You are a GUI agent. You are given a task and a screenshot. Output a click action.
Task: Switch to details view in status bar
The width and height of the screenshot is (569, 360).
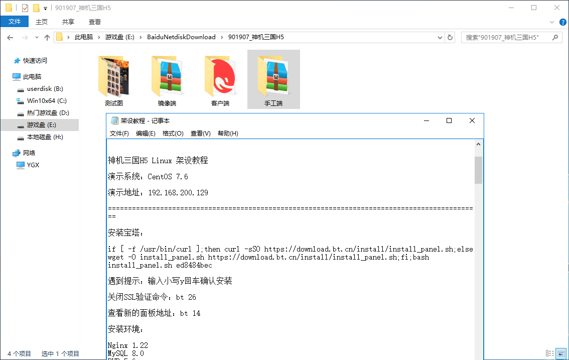[549, 353]
